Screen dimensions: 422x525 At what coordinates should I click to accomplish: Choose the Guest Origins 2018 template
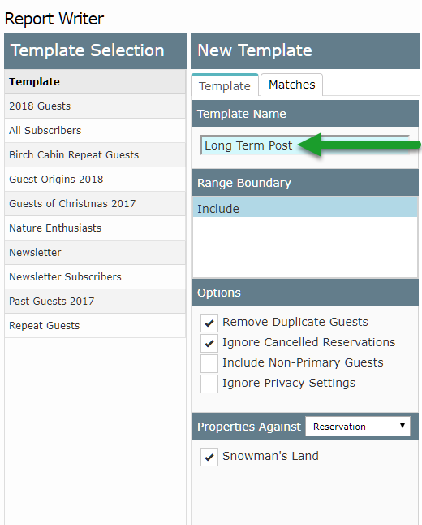(95, 180)
